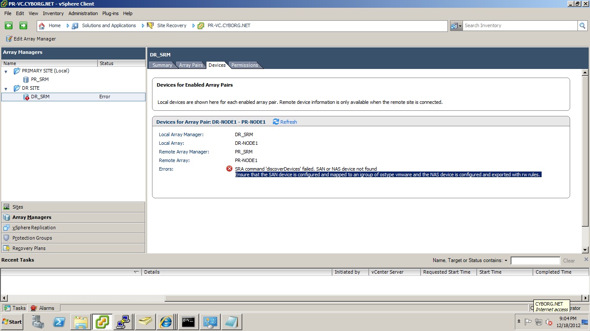Screen dimensions: 590x331
Task: Click the Edit Array Manager pencil icon
Action: coord(9,39)
